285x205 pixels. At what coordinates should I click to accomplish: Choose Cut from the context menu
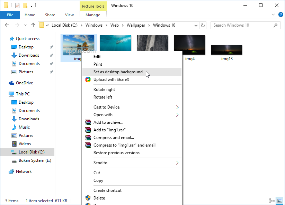tap(132, 173)
